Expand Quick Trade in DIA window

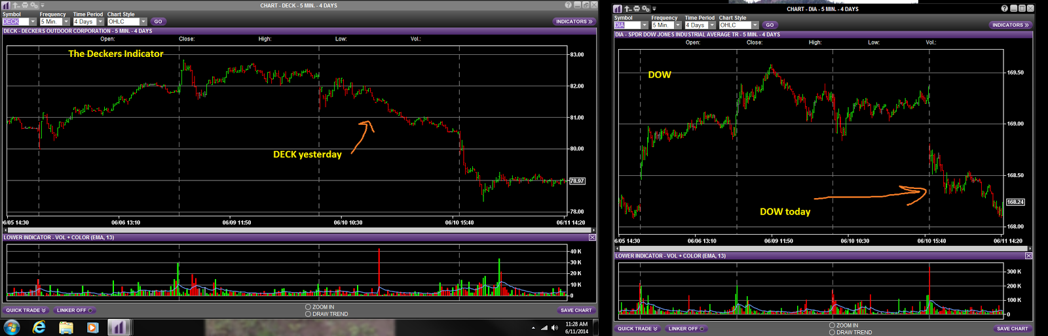click(637, 329)
